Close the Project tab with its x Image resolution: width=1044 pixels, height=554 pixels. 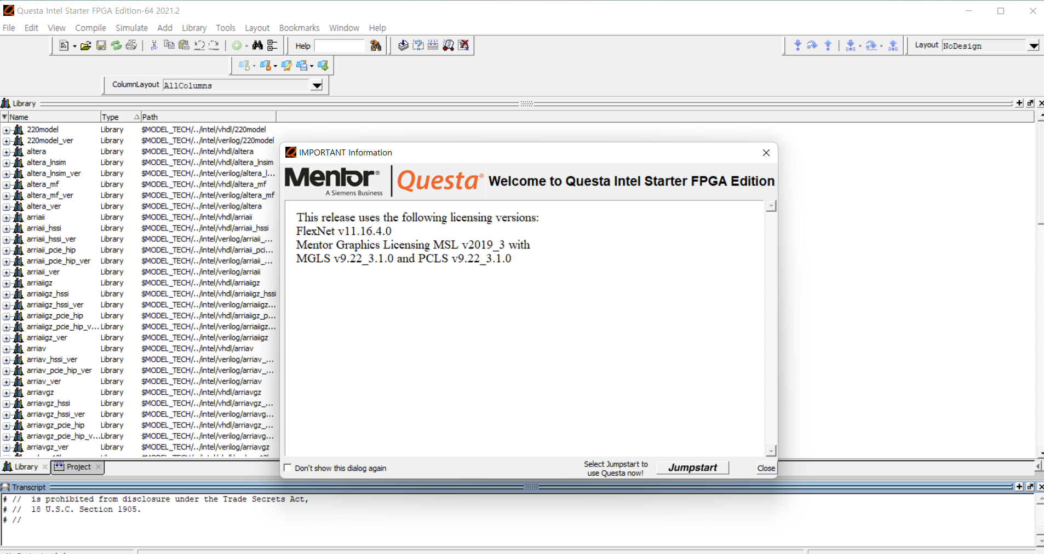tap(99, 467)
